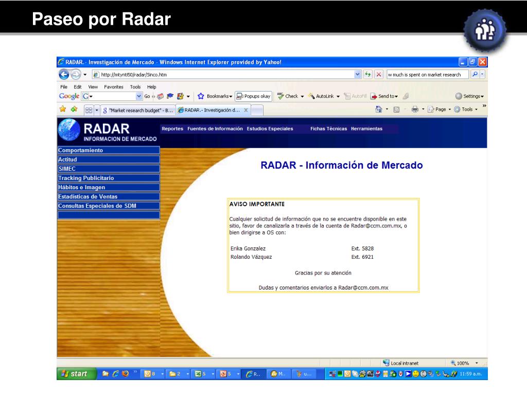The image size is (527, 395).
Task: Click the red Stop loading X icon
Action: click(x=379, y=75)
